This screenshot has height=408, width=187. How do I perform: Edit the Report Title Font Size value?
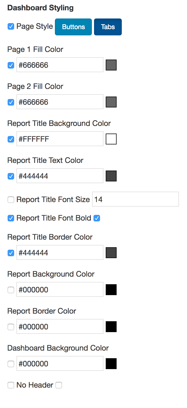(135, 199)
